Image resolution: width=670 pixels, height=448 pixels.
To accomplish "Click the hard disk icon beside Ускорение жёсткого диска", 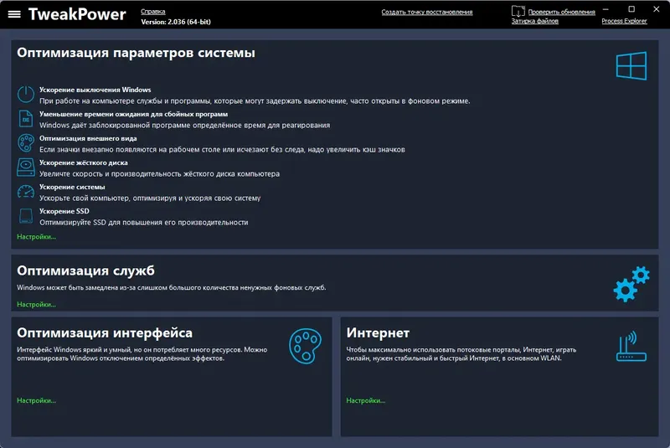I will click(x=26, y=167).
